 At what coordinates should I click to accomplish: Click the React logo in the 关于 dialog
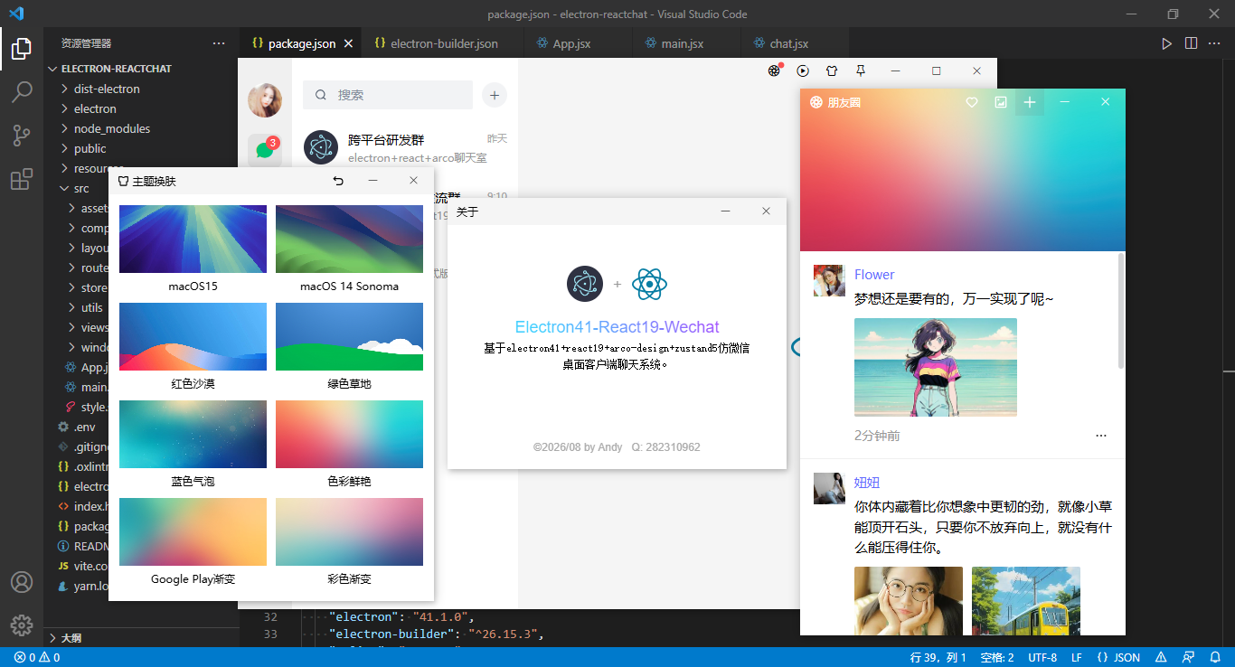(649, 284)
